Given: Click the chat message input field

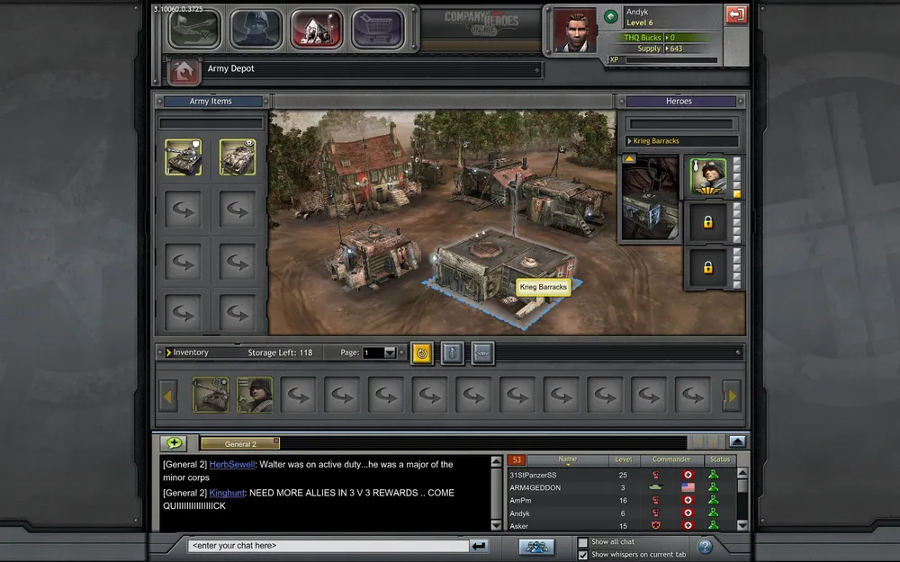Looking at the screenshot, I should [328, 546].
